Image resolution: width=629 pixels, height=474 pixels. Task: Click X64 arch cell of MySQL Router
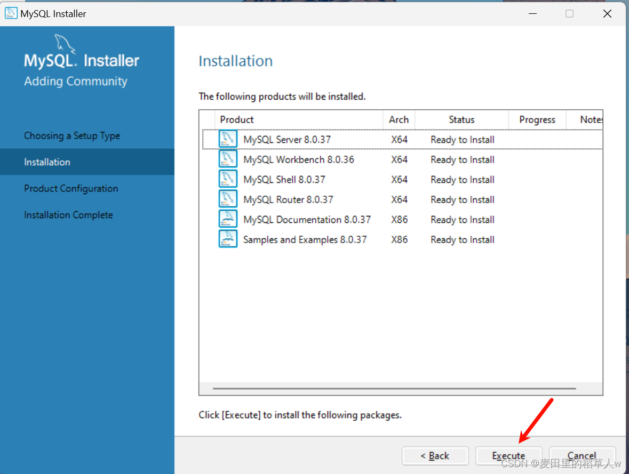(x=400, y=200)
